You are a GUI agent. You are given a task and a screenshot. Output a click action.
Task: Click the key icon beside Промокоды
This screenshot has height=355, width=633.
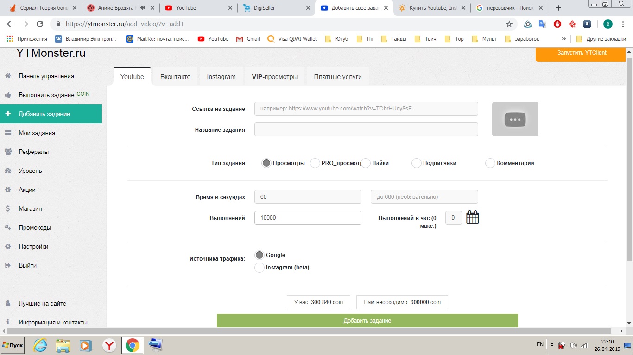[x=8, y=227]
